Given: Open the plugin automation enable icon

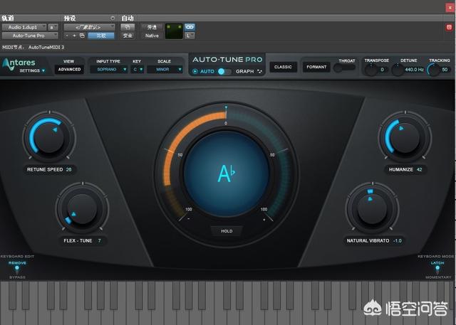Looking at the screenshot, I should pos(128,27).
